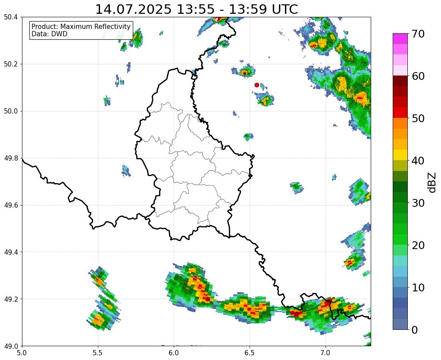Image resolution: width=441 pixels, height=360 pixels.
Task: Click longitude axis label 5.0
Action: (x=22, y=353)
